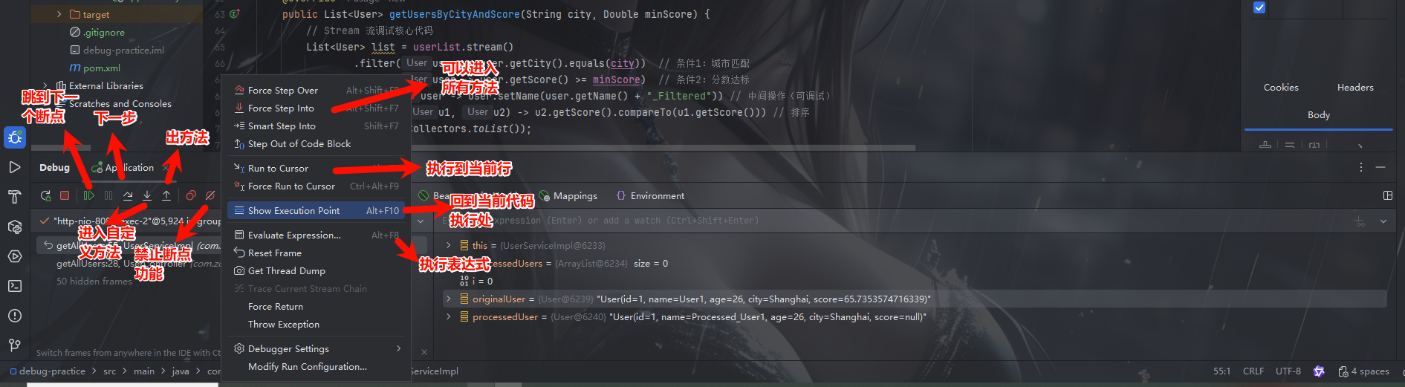This screenshot has height=387, width=1405.
Task: Choose Throw Exception menu entry
Action: [316, 324]
